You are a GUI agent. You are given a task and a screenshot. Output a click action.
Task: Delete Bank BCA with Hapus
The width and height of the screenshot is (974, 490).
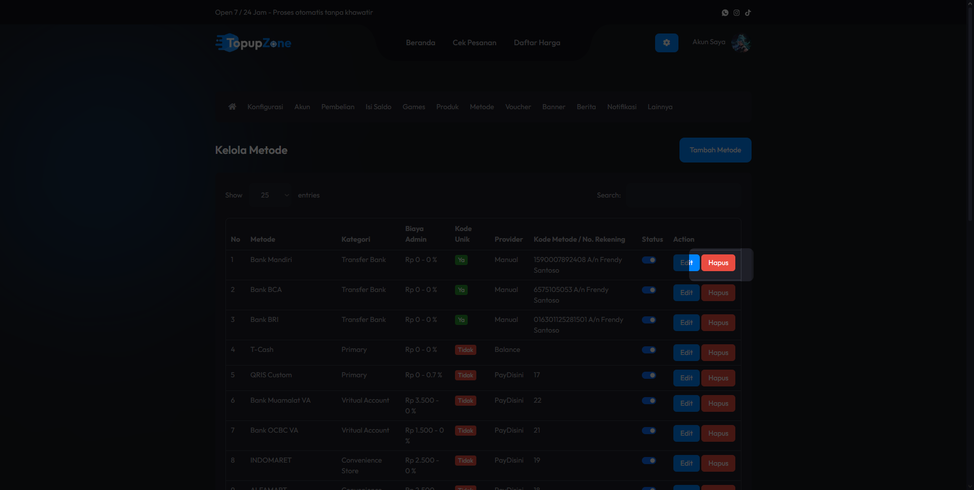(x=718, y=292)
